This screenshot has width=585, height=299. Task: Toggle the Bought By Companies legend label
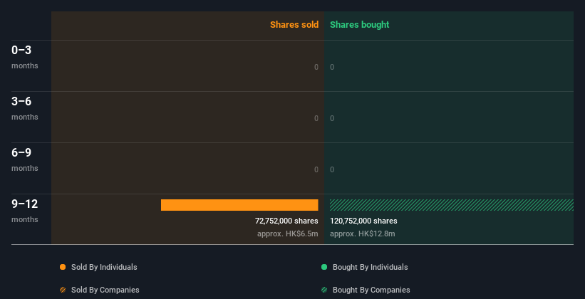click(x=371, y=290)
